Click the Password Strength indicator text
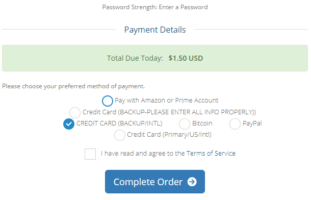The height and width of the screenshot is (200, 311). click(155, 7)
